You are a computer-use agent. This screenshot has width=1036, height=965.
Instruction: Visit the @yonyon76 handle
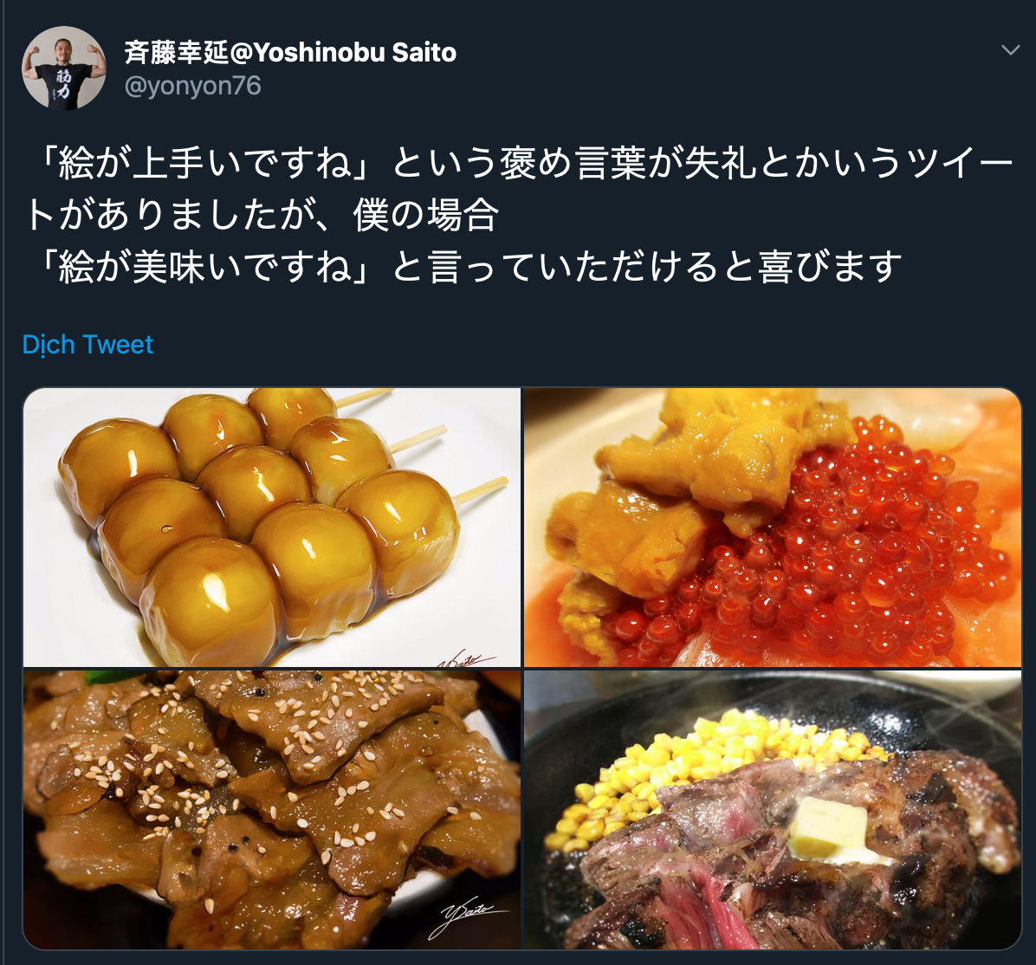(x=193, y=86)
